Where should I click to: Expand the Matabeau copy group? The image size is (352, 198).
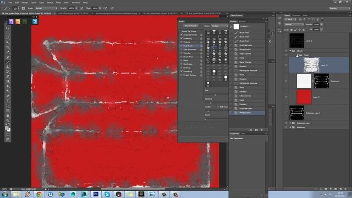coord(290,123)
